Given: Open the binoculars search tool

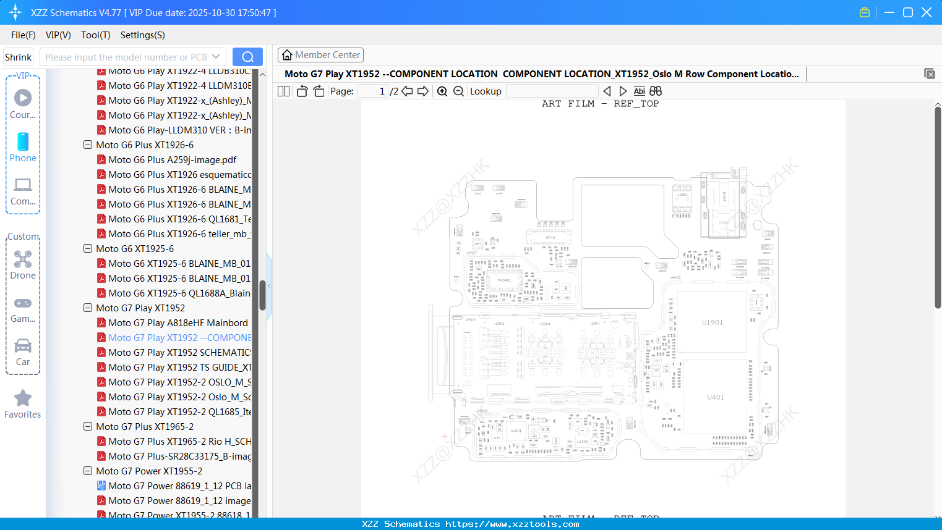Looking at the screenshot, I should click(x=656, y=91).
